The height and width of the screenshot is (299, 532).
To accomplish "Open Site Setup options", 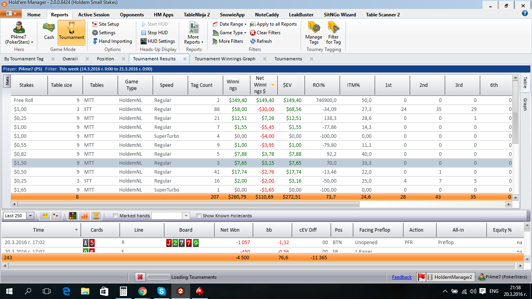I will point(105,24).
